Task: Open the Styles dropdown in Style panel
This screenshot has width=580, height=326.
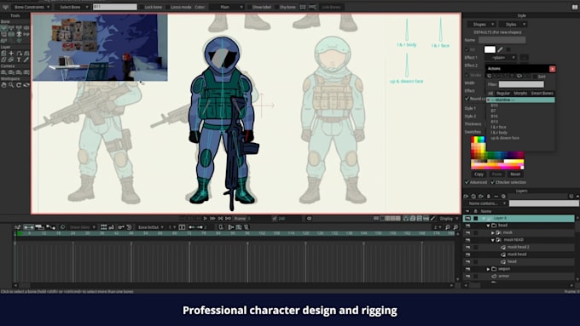Action: click(513, 25)
